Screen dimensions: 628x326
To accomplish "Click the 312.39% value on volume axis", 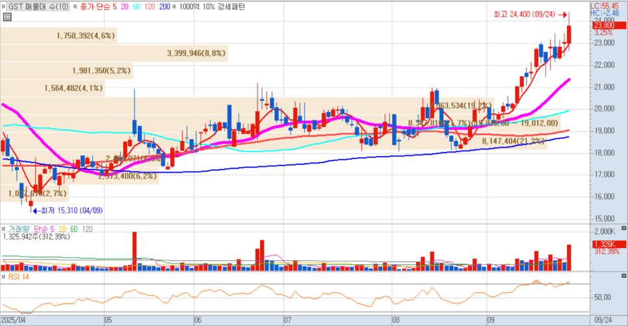I will click(x=607, y=251).
